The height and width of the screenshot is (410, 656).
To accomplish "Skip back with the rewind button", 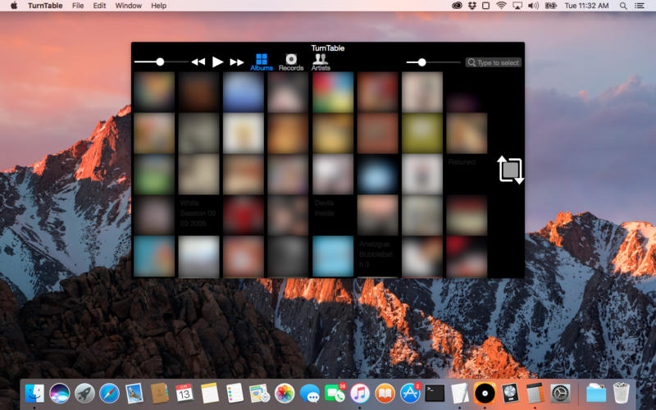I will pos(198,62).
